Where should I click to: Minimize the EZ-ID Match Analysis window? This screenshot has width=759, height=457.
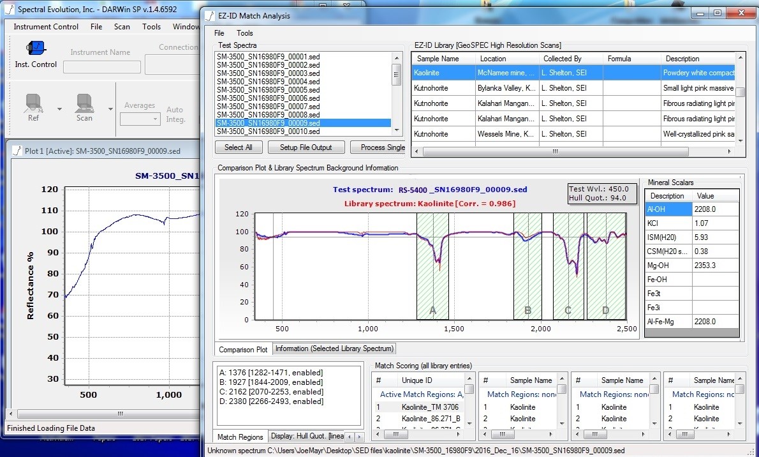(x=701, y=13)
